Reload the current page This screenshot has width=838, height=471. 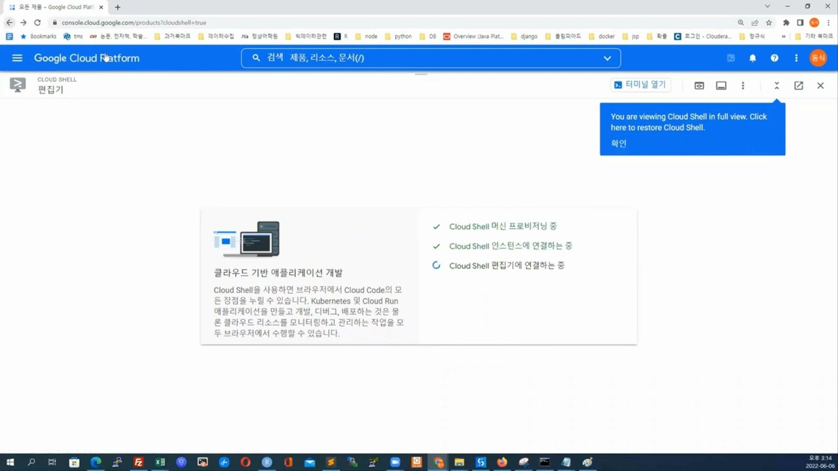point(37,22)
